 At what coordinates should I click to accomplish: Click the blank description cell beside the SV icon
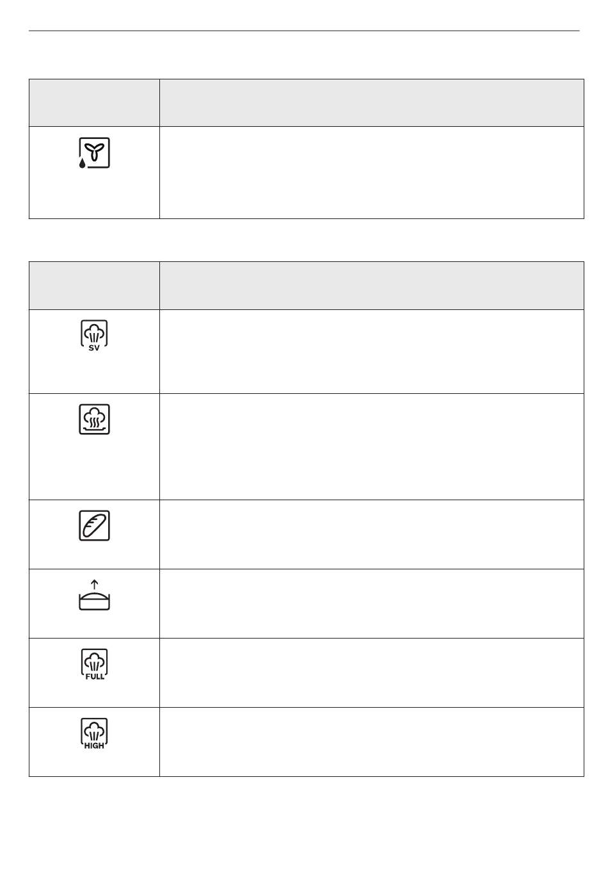click(x=372, y=352)
